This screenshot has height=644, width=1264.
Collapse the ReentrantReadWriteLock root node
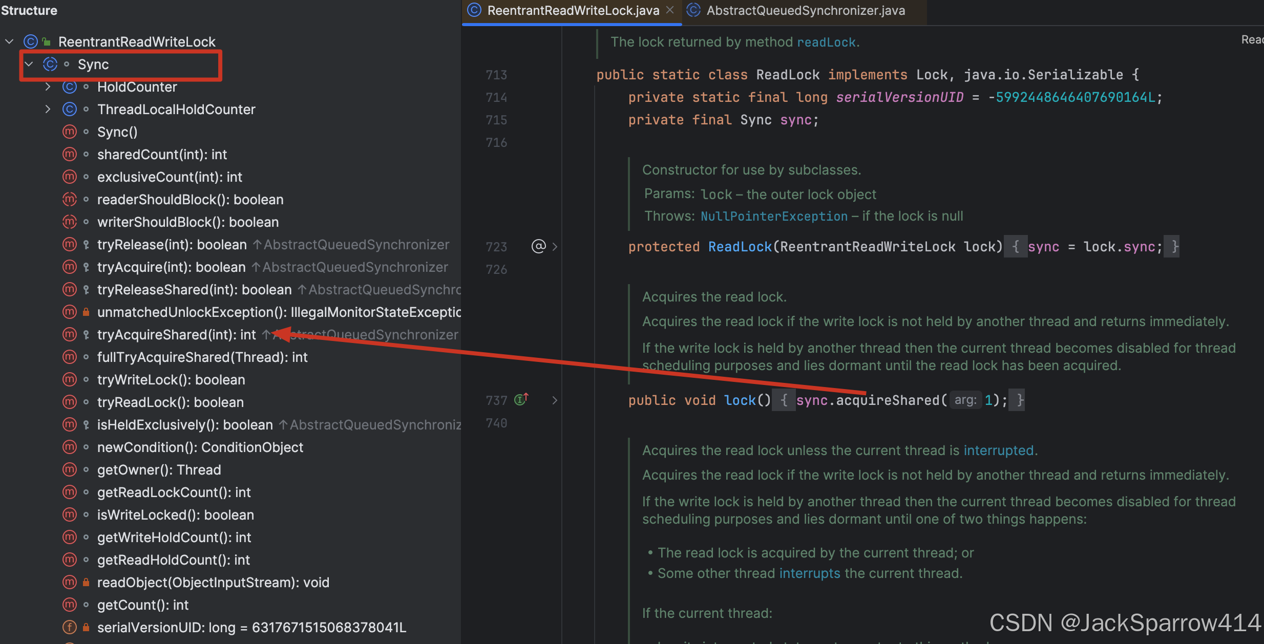point(9,41)
